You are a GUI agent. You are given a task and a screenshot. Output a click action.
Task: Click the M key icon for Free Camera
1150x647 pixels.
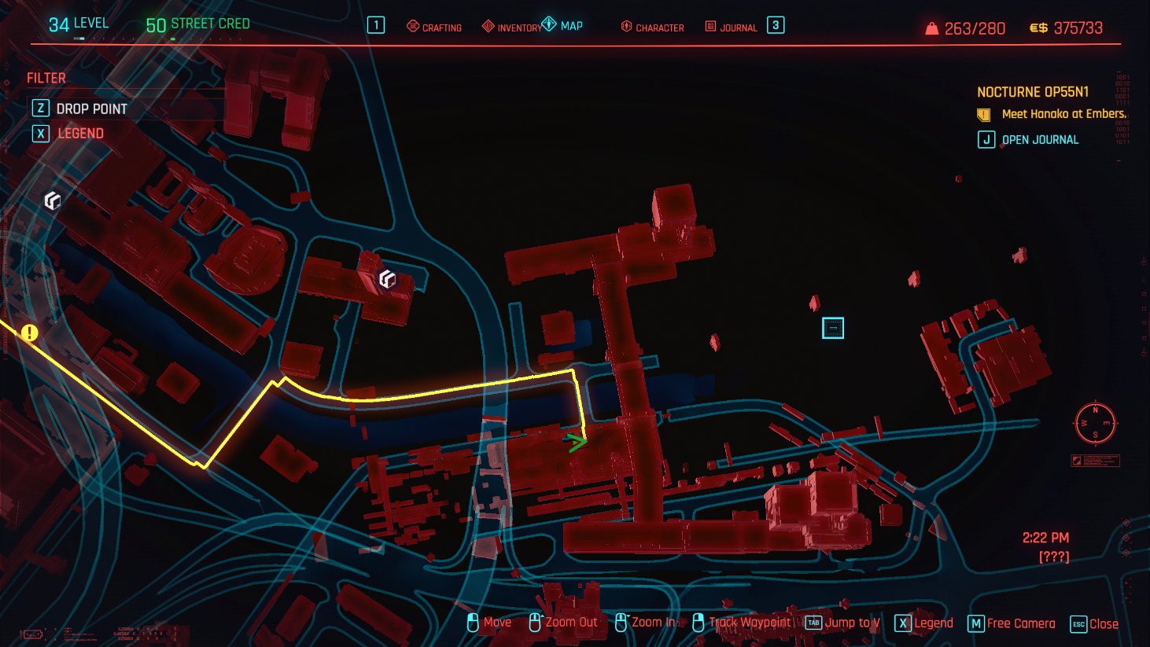975,623
